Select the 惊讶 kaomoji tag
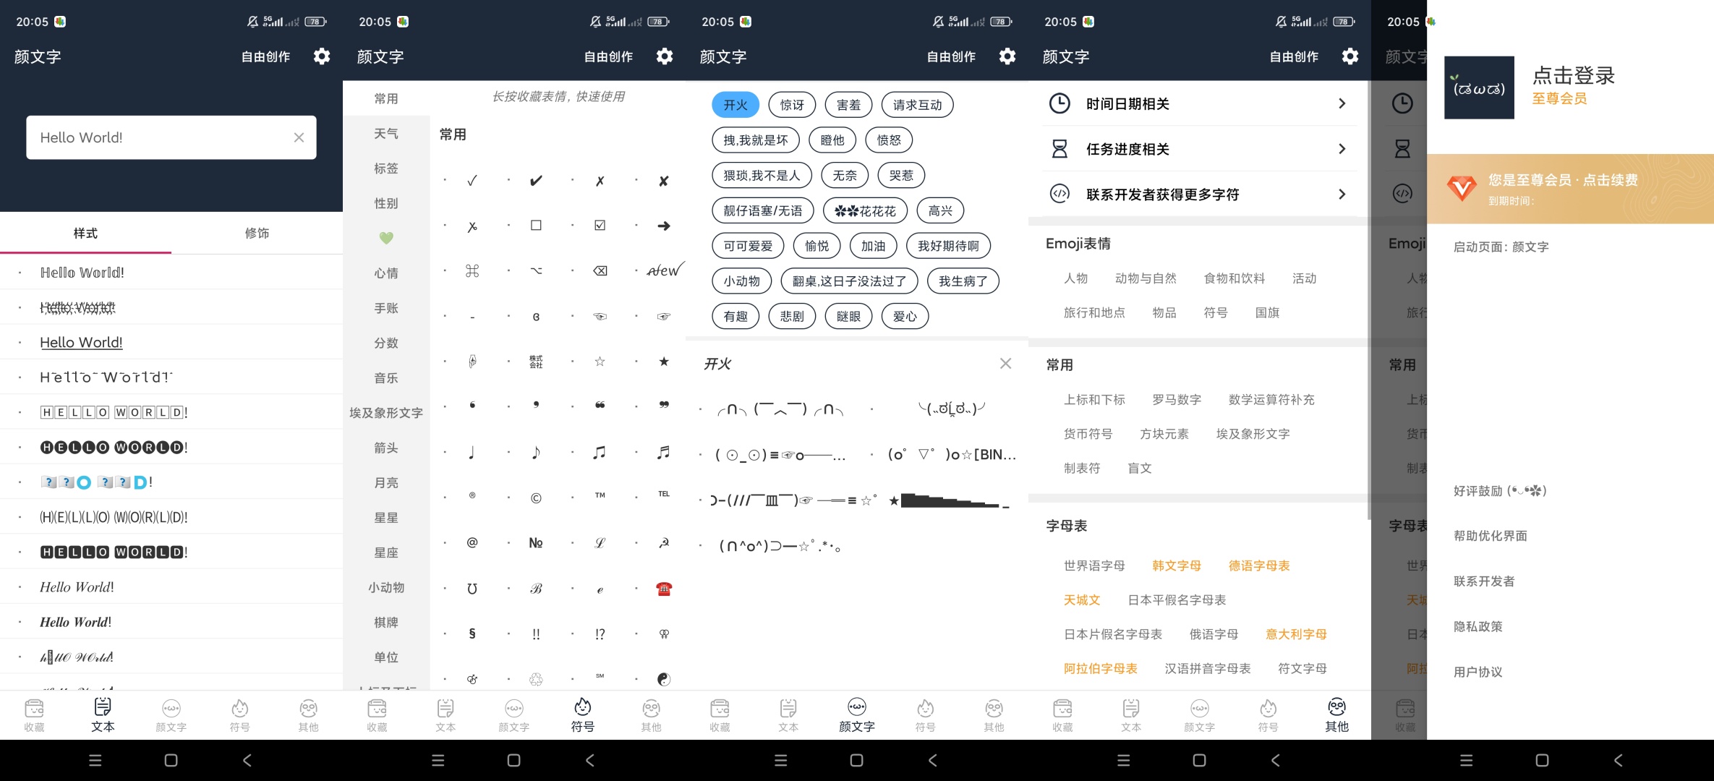 [x=792, y=105]
